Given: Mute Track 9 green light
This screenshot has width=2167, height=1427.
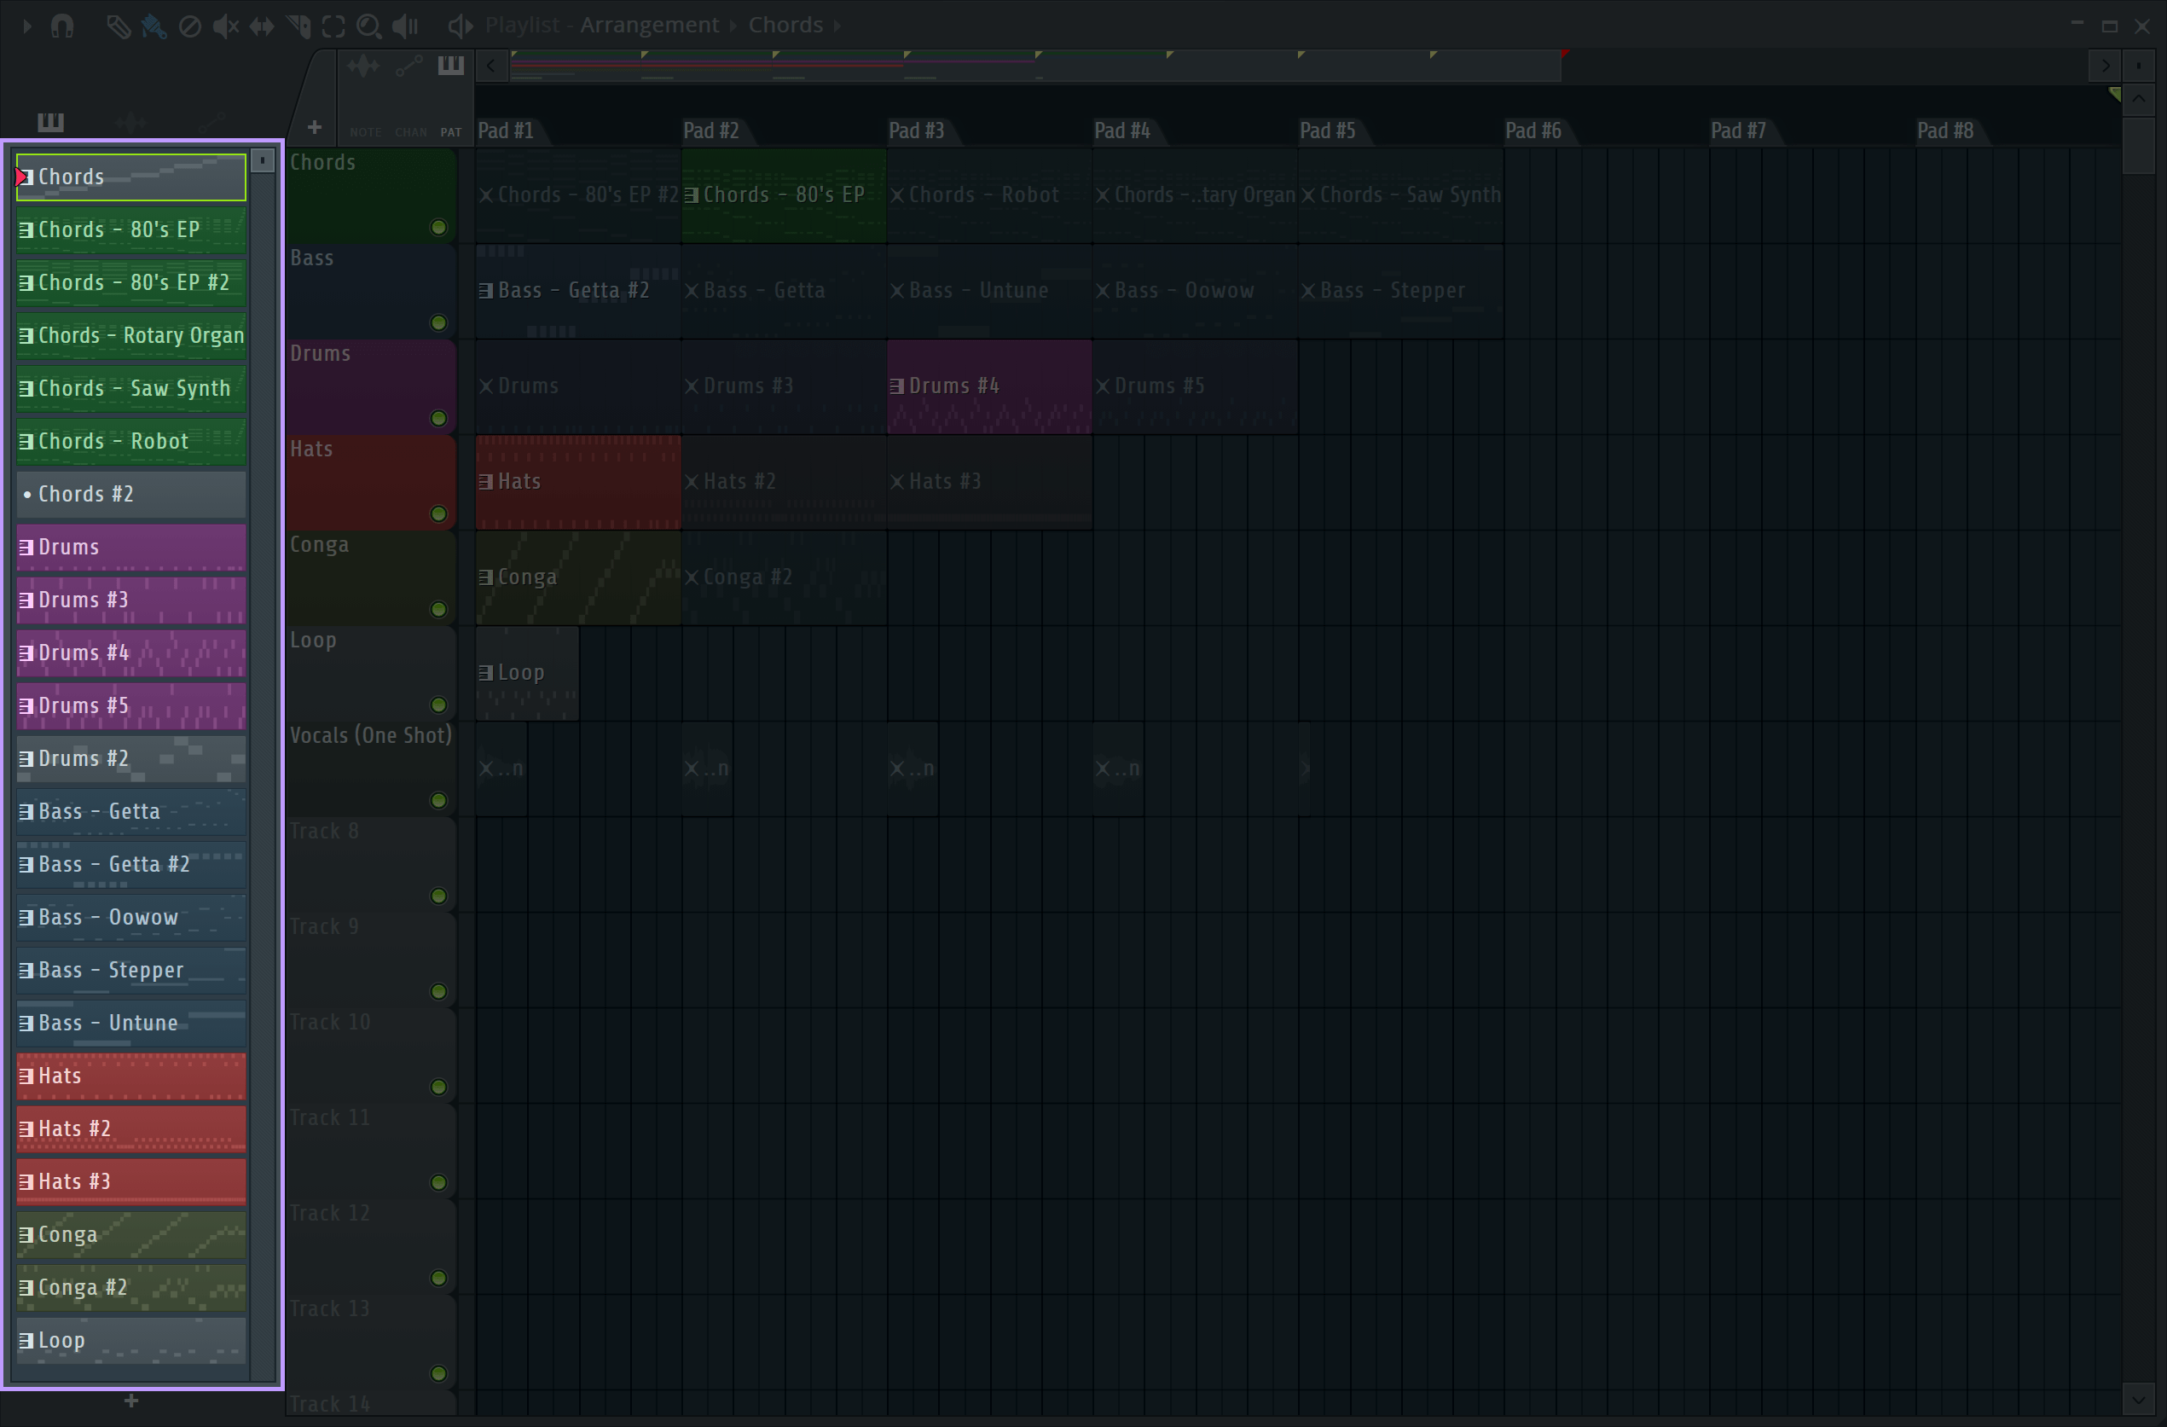Looking at the screenshot, I should click(439, 992).
